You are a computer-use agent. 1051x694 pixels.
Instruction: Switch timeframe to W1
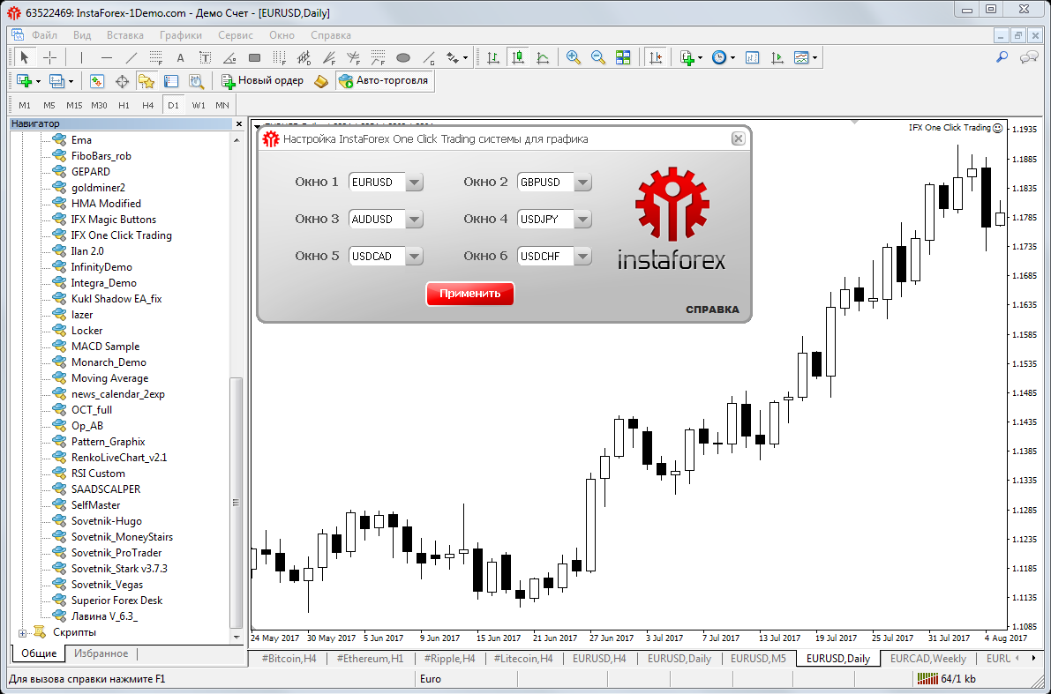click(199, 105)
